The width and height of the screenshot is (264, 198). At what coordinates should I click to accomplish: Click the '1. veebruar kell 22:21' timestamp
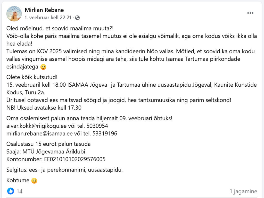pos(48,18)
